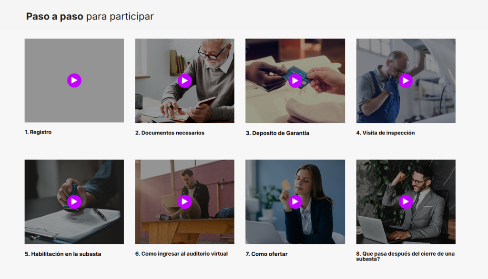The height and width of the screenshot is (279, 488).
Task: Play the auditorio virtual video
Action: 184,202
